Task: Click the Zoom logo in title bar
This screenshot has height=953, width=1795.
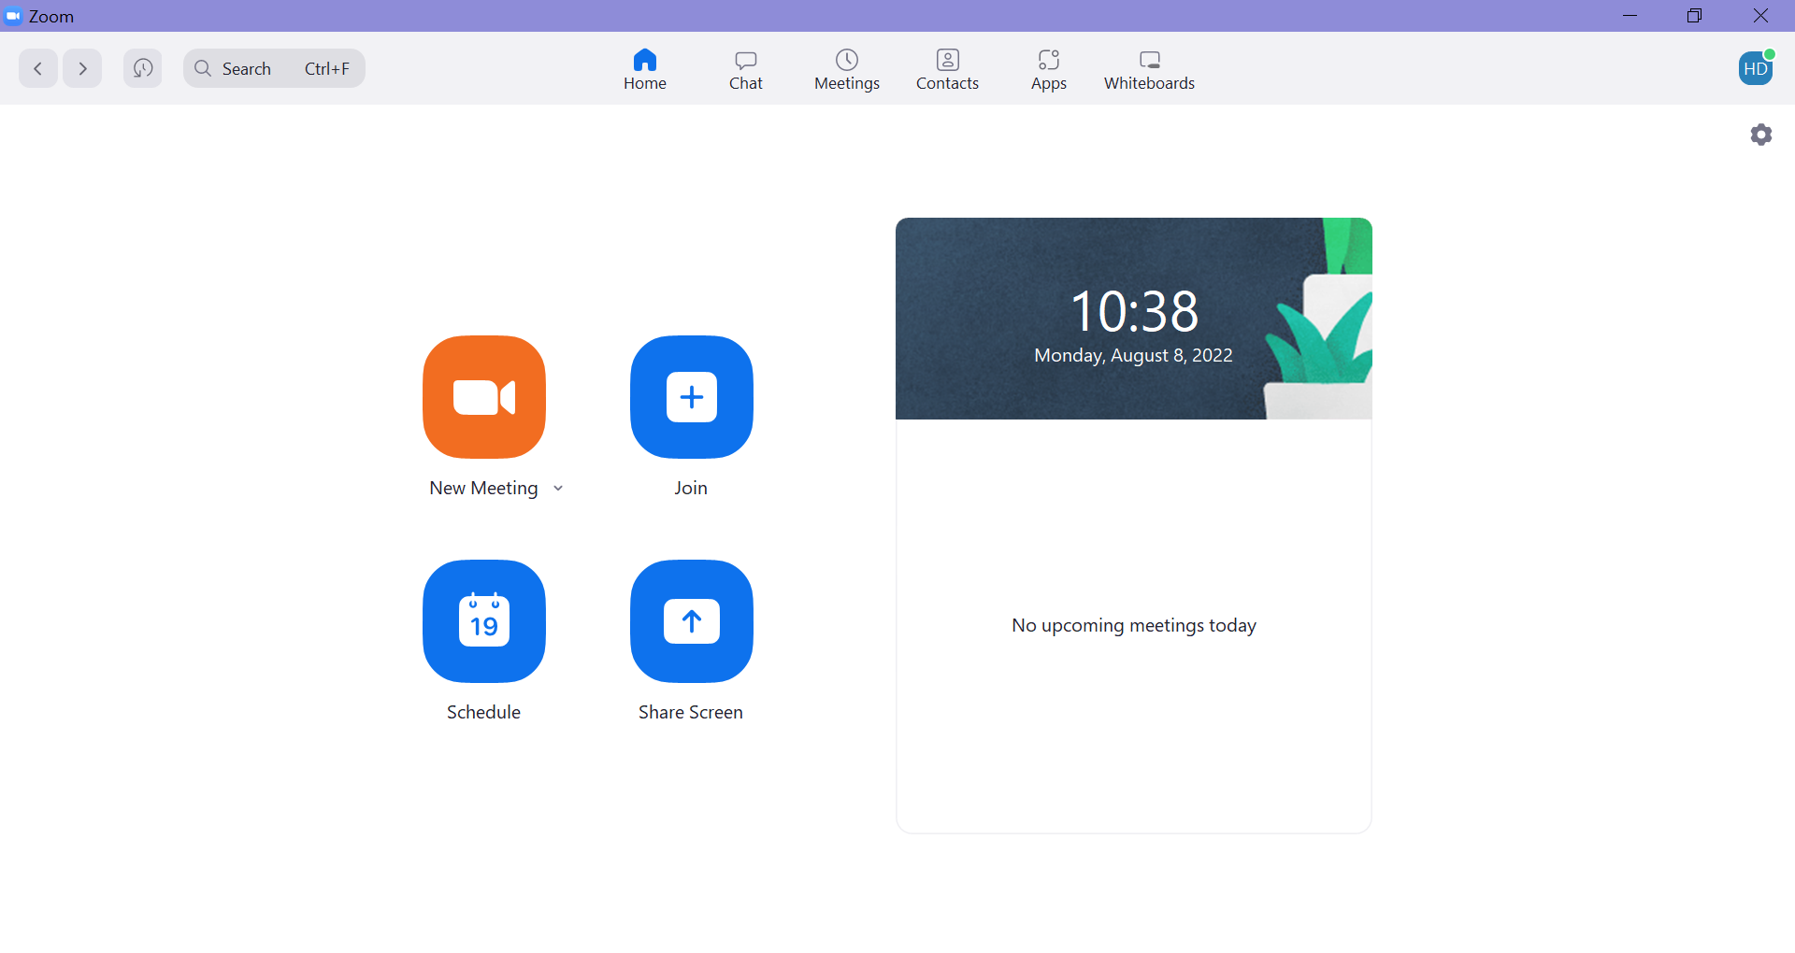Action: click(x=13, y=16)
